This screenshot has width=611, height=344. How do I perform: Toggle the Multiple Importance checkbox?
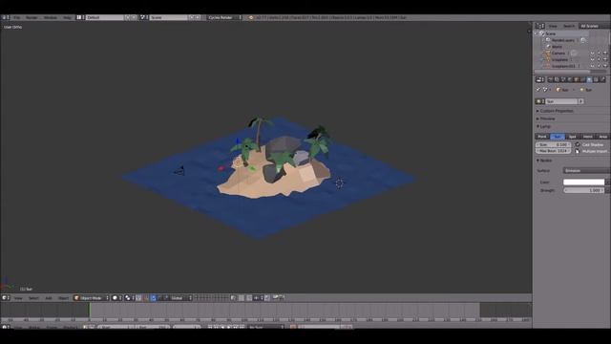click(x=578, y=151)
